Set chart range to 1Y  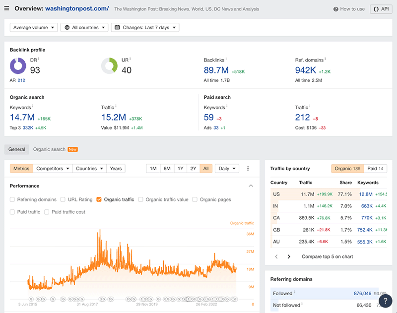(x=181, y=169)
